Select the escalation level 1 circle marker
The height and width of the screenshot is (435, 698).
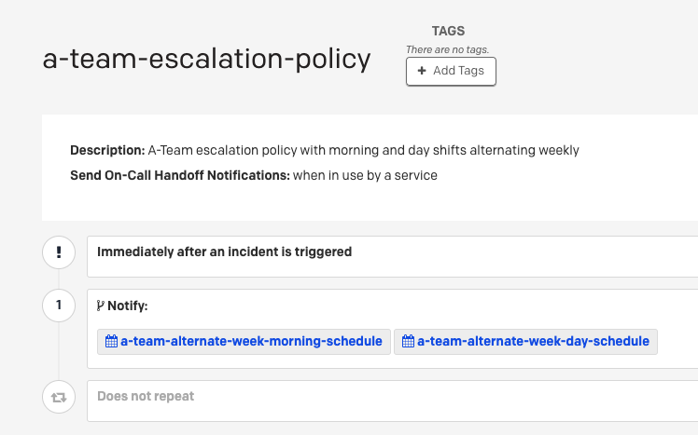click(59, 306)
